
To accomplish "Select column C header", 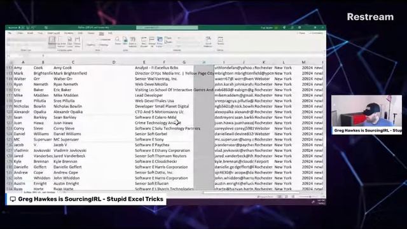I will [x=73, y=62].
